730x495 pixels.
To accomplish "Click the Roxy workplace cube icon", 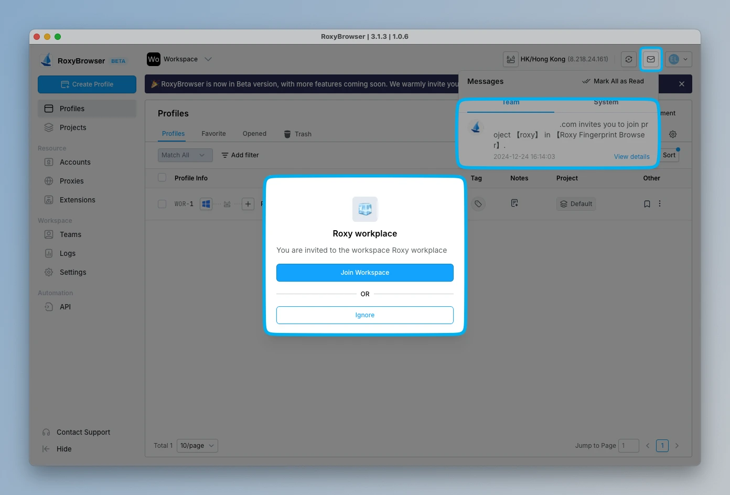I will (365, 209).
